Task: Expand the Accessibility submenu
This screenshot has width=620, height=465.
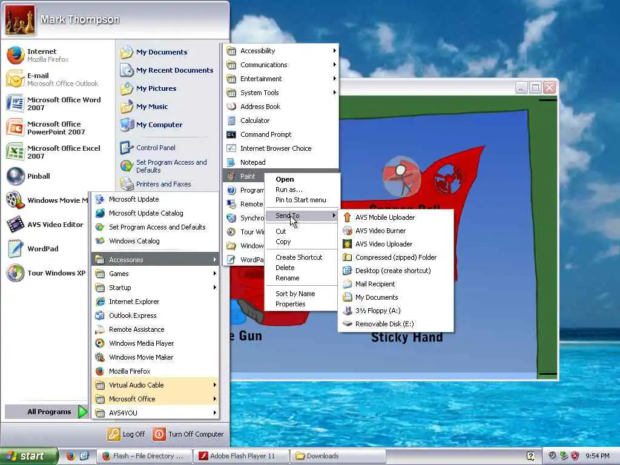Action: tap(281, 51)
